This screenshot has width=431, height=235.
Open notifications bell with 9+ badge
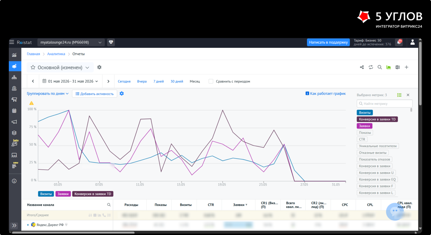point(399,42)
